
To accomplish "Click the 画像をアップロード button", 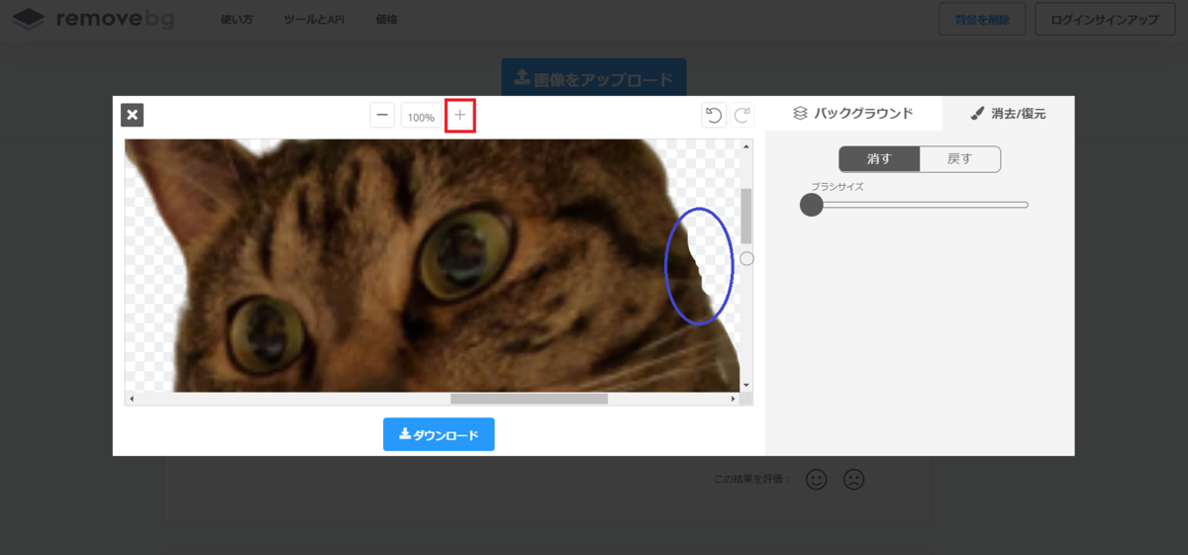I will pos(593,79).
